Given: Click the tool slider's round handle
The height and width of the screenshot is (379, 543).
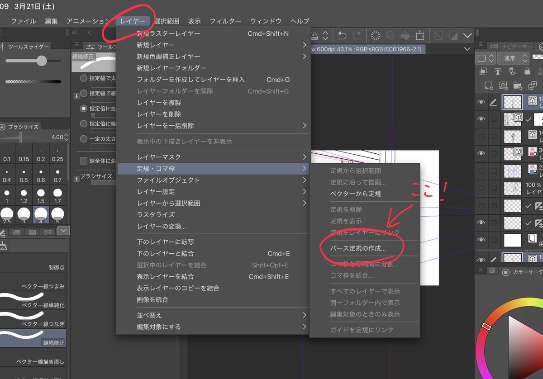Looking at the screenshot, I should tap(42, 61).
